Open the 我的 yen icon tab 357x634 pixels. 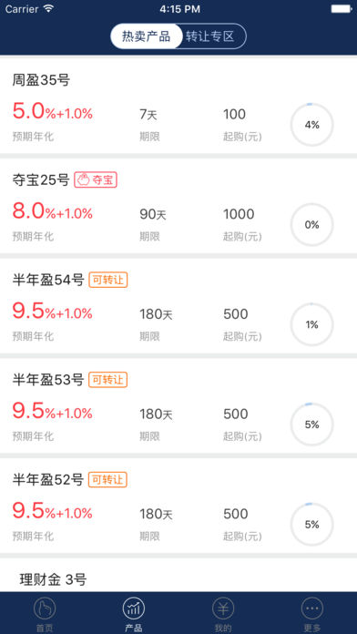223,608
